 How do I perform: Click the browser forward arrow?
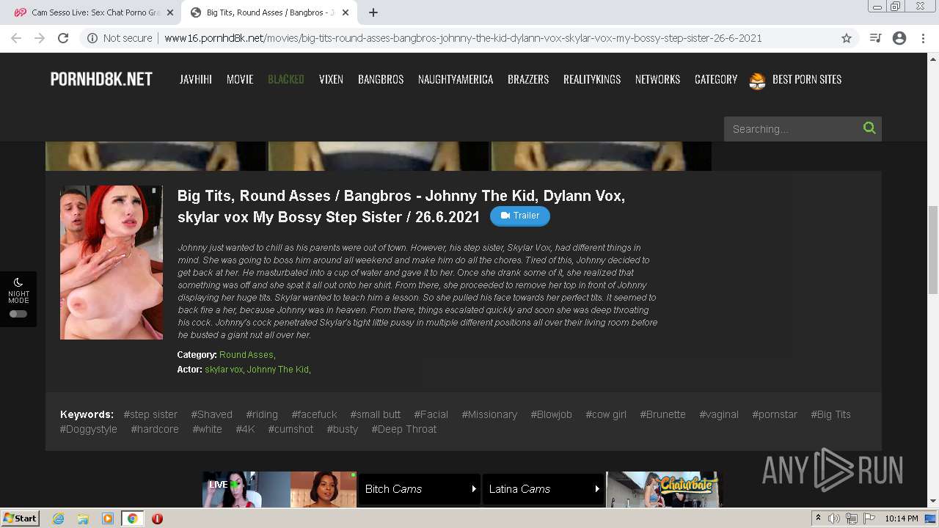tap(40, 38)
